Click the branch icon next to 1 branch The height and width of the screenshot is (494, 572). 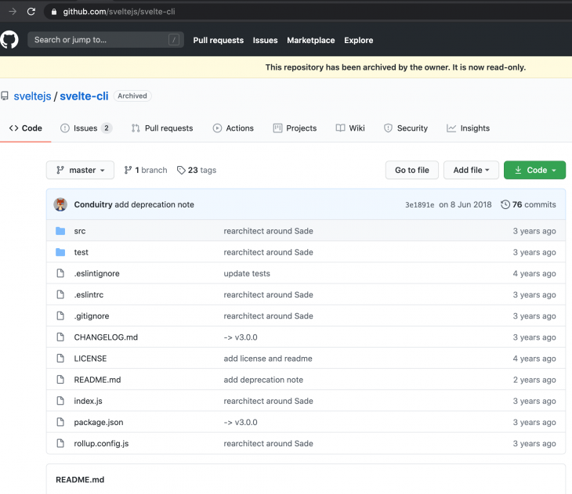point(128,170)
